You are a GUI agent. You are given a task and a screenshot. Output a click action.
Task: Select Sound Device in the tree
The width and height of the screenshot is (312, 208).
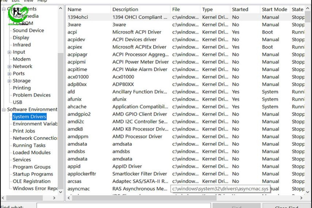click(x=28, y=30)
